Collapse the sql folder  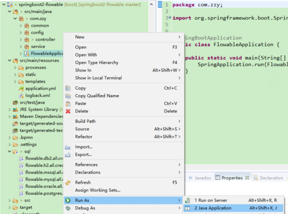pyautogui.click(x=10, y=151)
